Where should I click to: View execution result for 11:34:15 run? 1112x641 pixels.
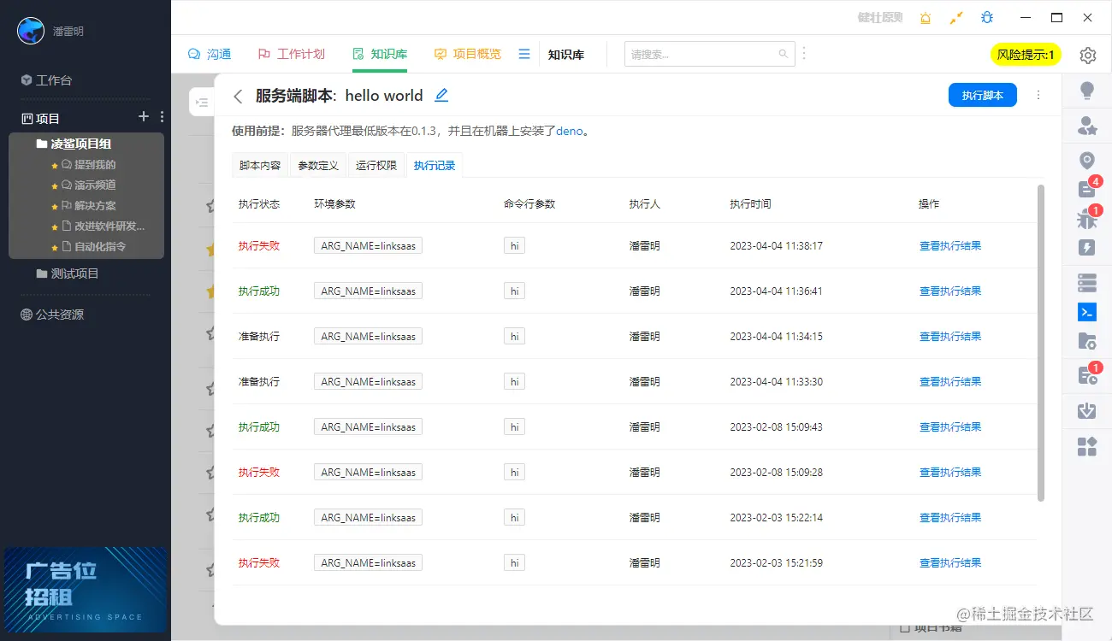pyautogui.click(x=950, y=336)
